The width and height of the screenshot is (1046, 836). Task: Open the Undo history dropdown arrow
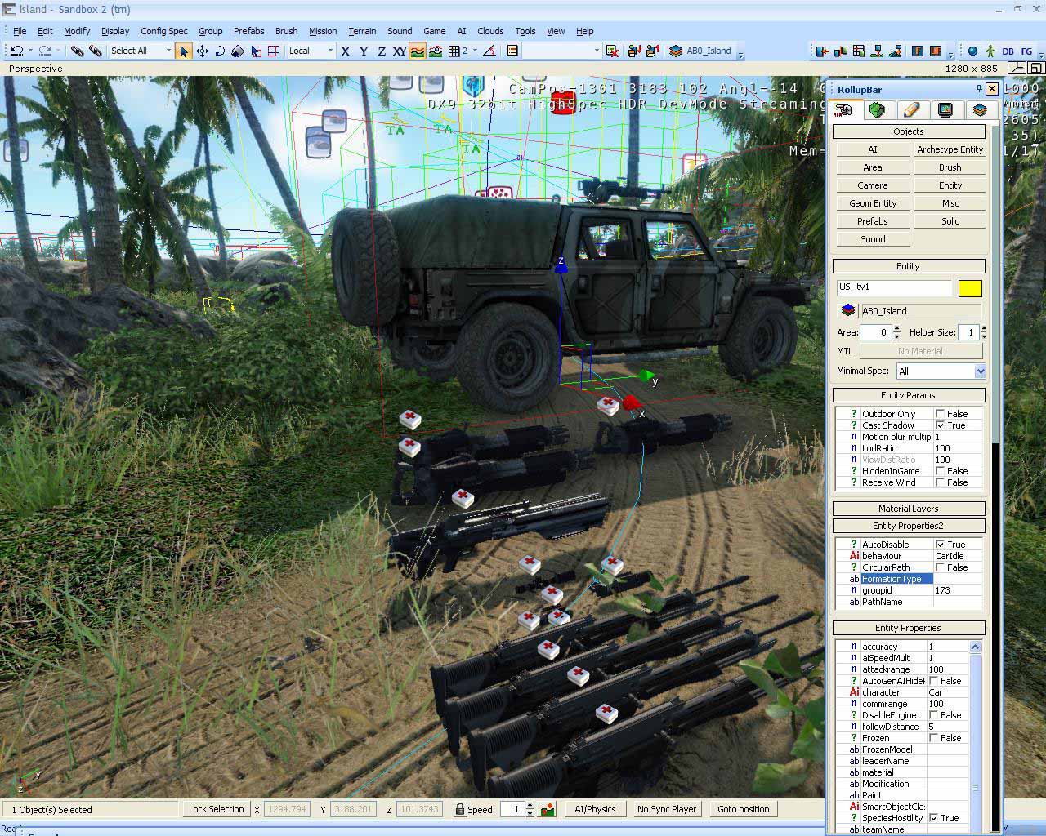(30, 51)
